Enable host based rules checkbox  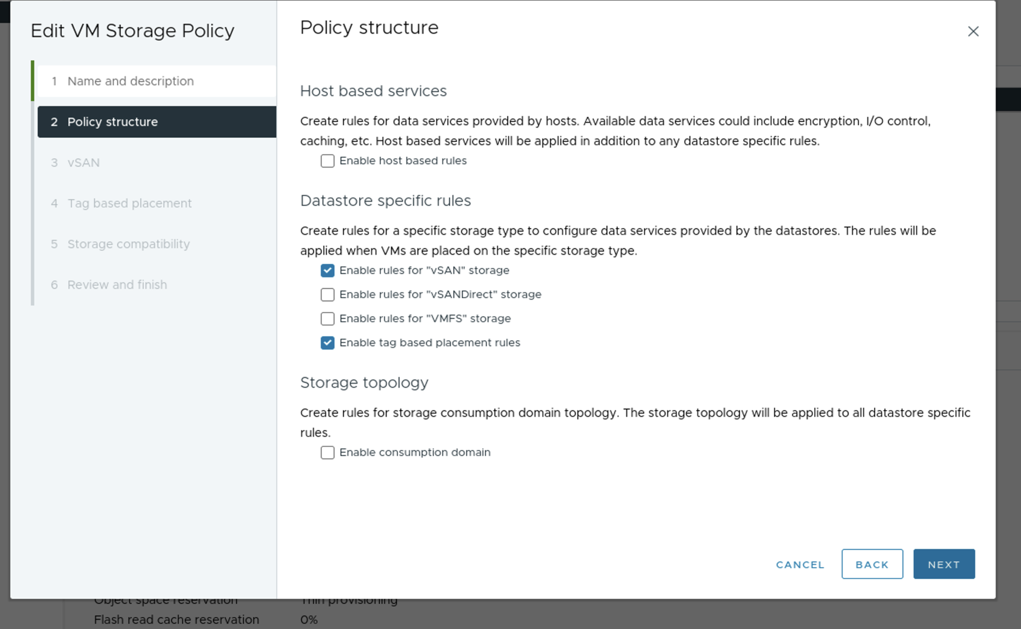327,161
